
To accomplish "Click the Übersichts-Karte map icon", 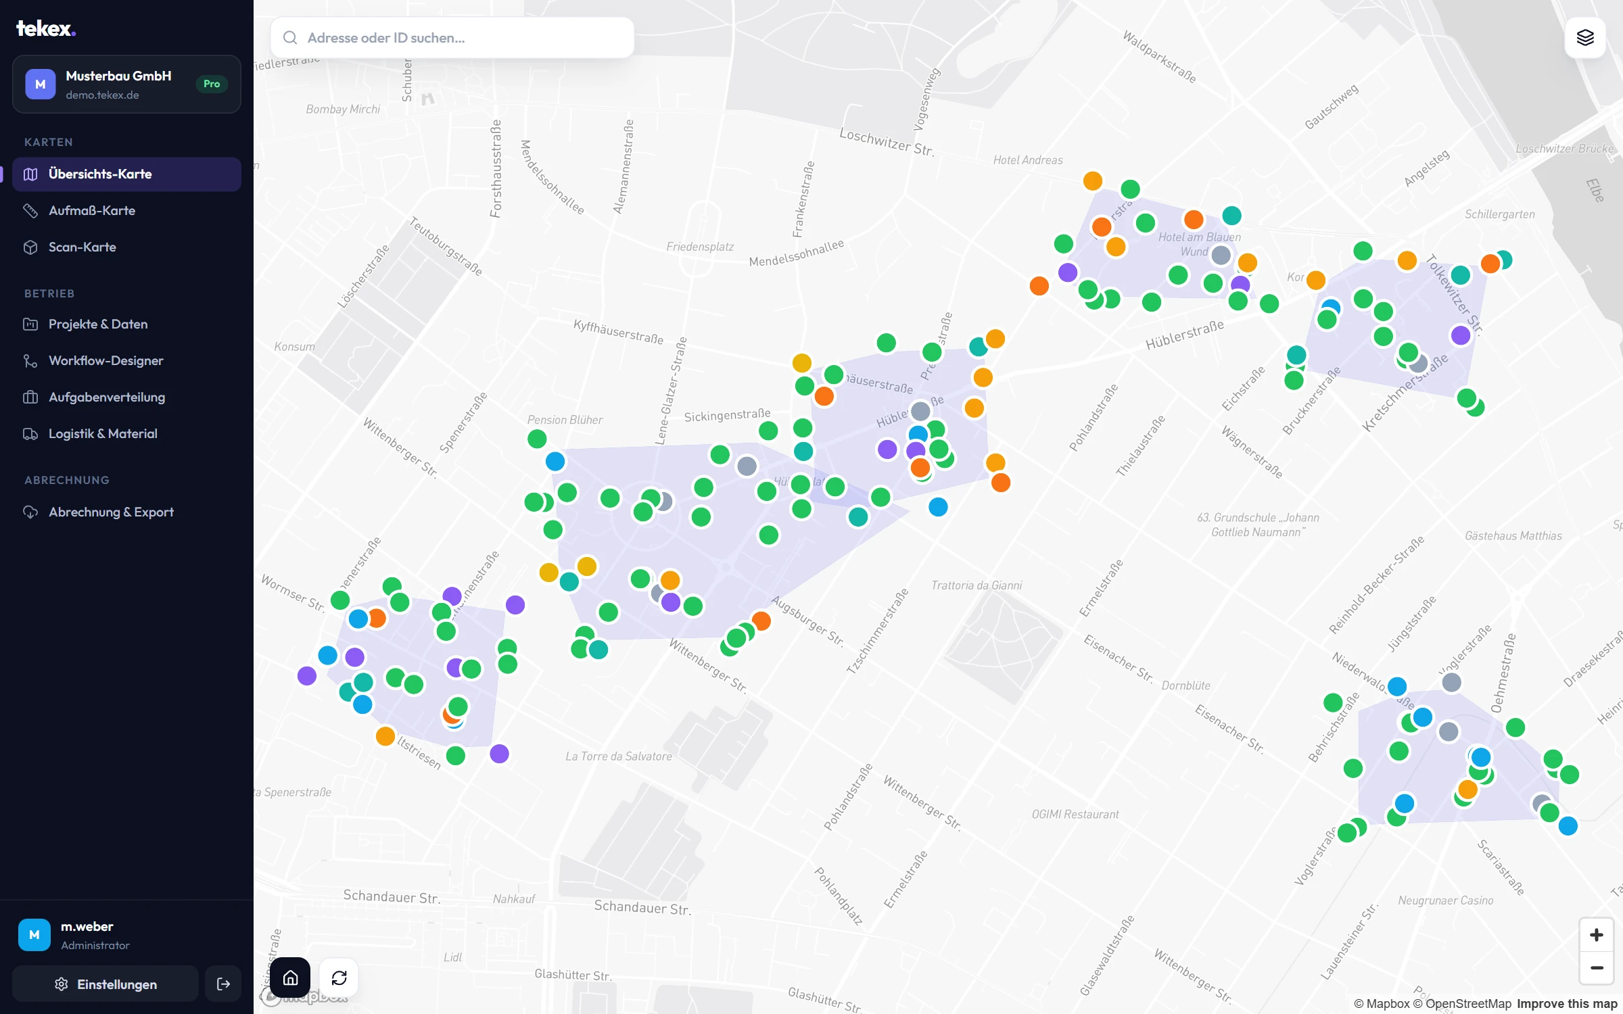I will click(30, 174).
